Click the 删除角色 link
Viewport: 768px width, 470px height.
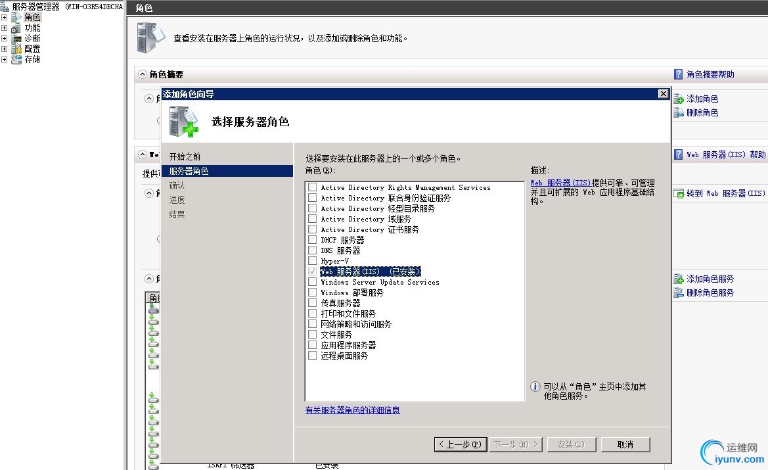tap(702, 112)
